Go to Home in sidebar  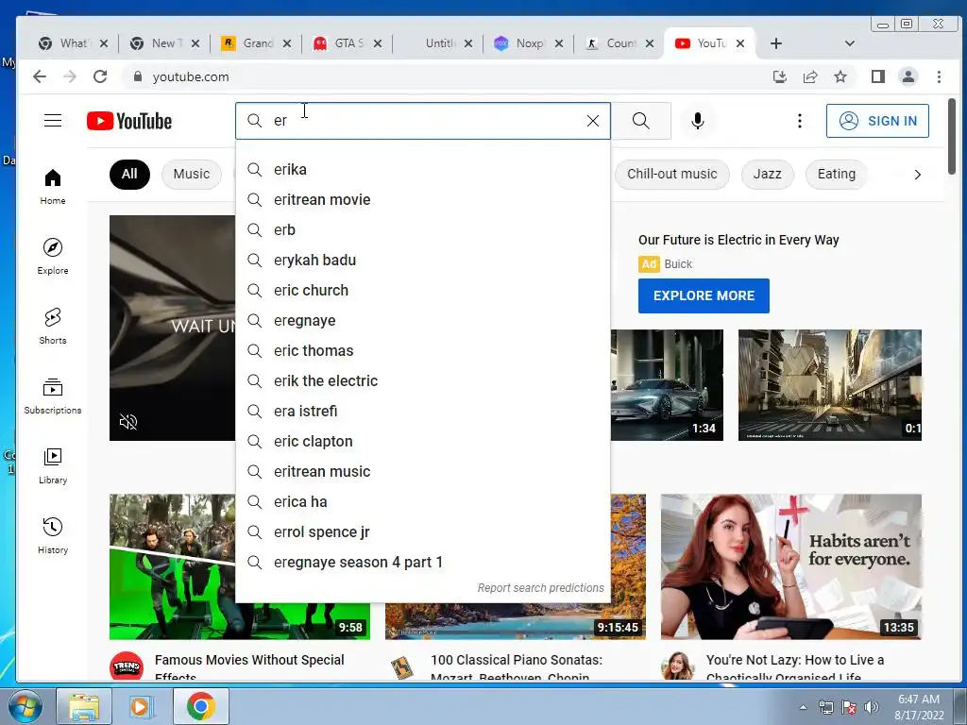[53, 187]
